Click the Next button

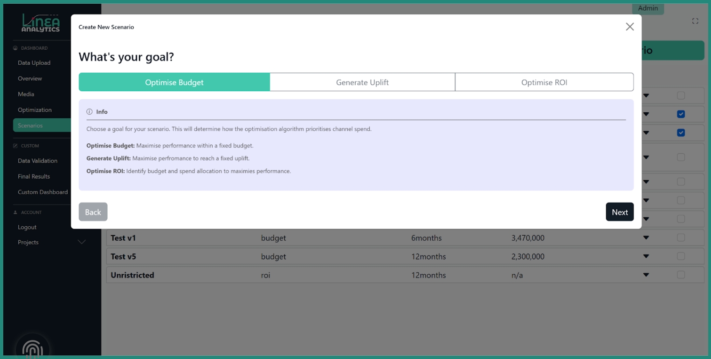[x=619, y=212]
